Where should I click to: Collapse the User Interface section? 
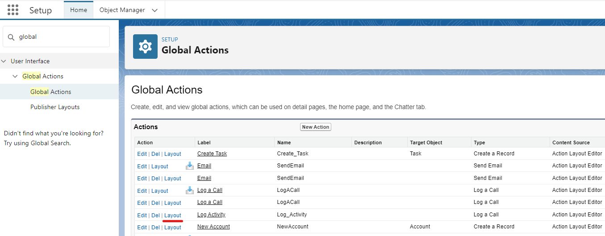click(4, 61)
